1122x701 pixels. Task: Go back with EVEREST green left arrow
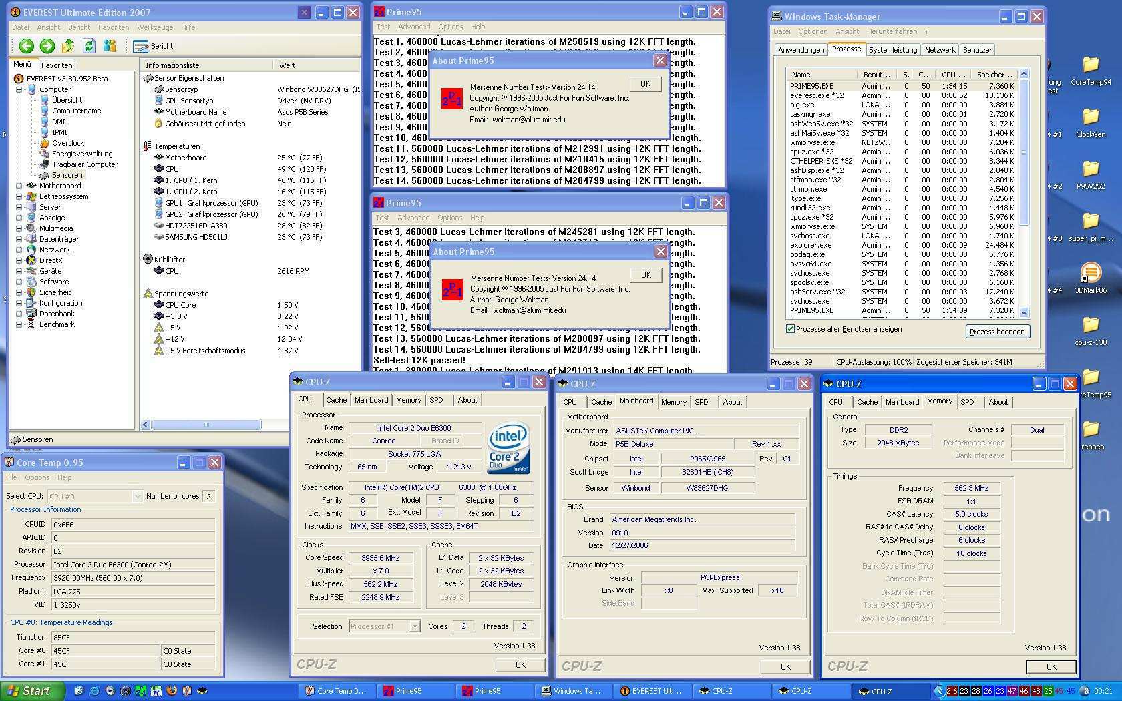pyautogui.click(x=27, y=46)
